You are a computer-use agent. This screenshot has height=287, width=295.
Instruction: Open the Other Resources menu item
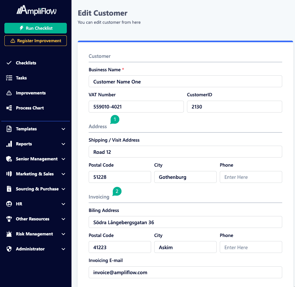(32, 219)
